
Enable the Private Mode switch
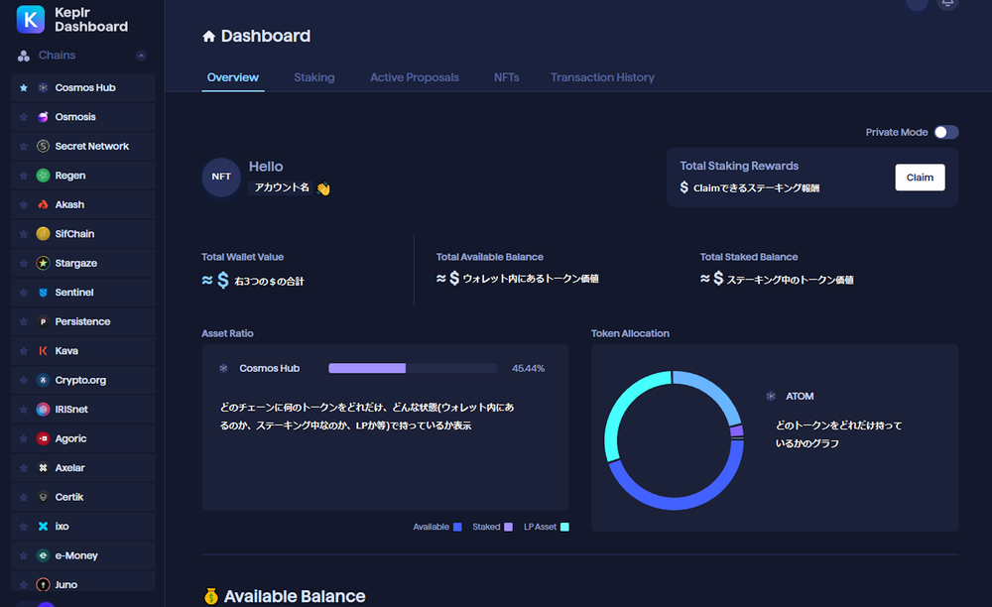tap(946, 132)
